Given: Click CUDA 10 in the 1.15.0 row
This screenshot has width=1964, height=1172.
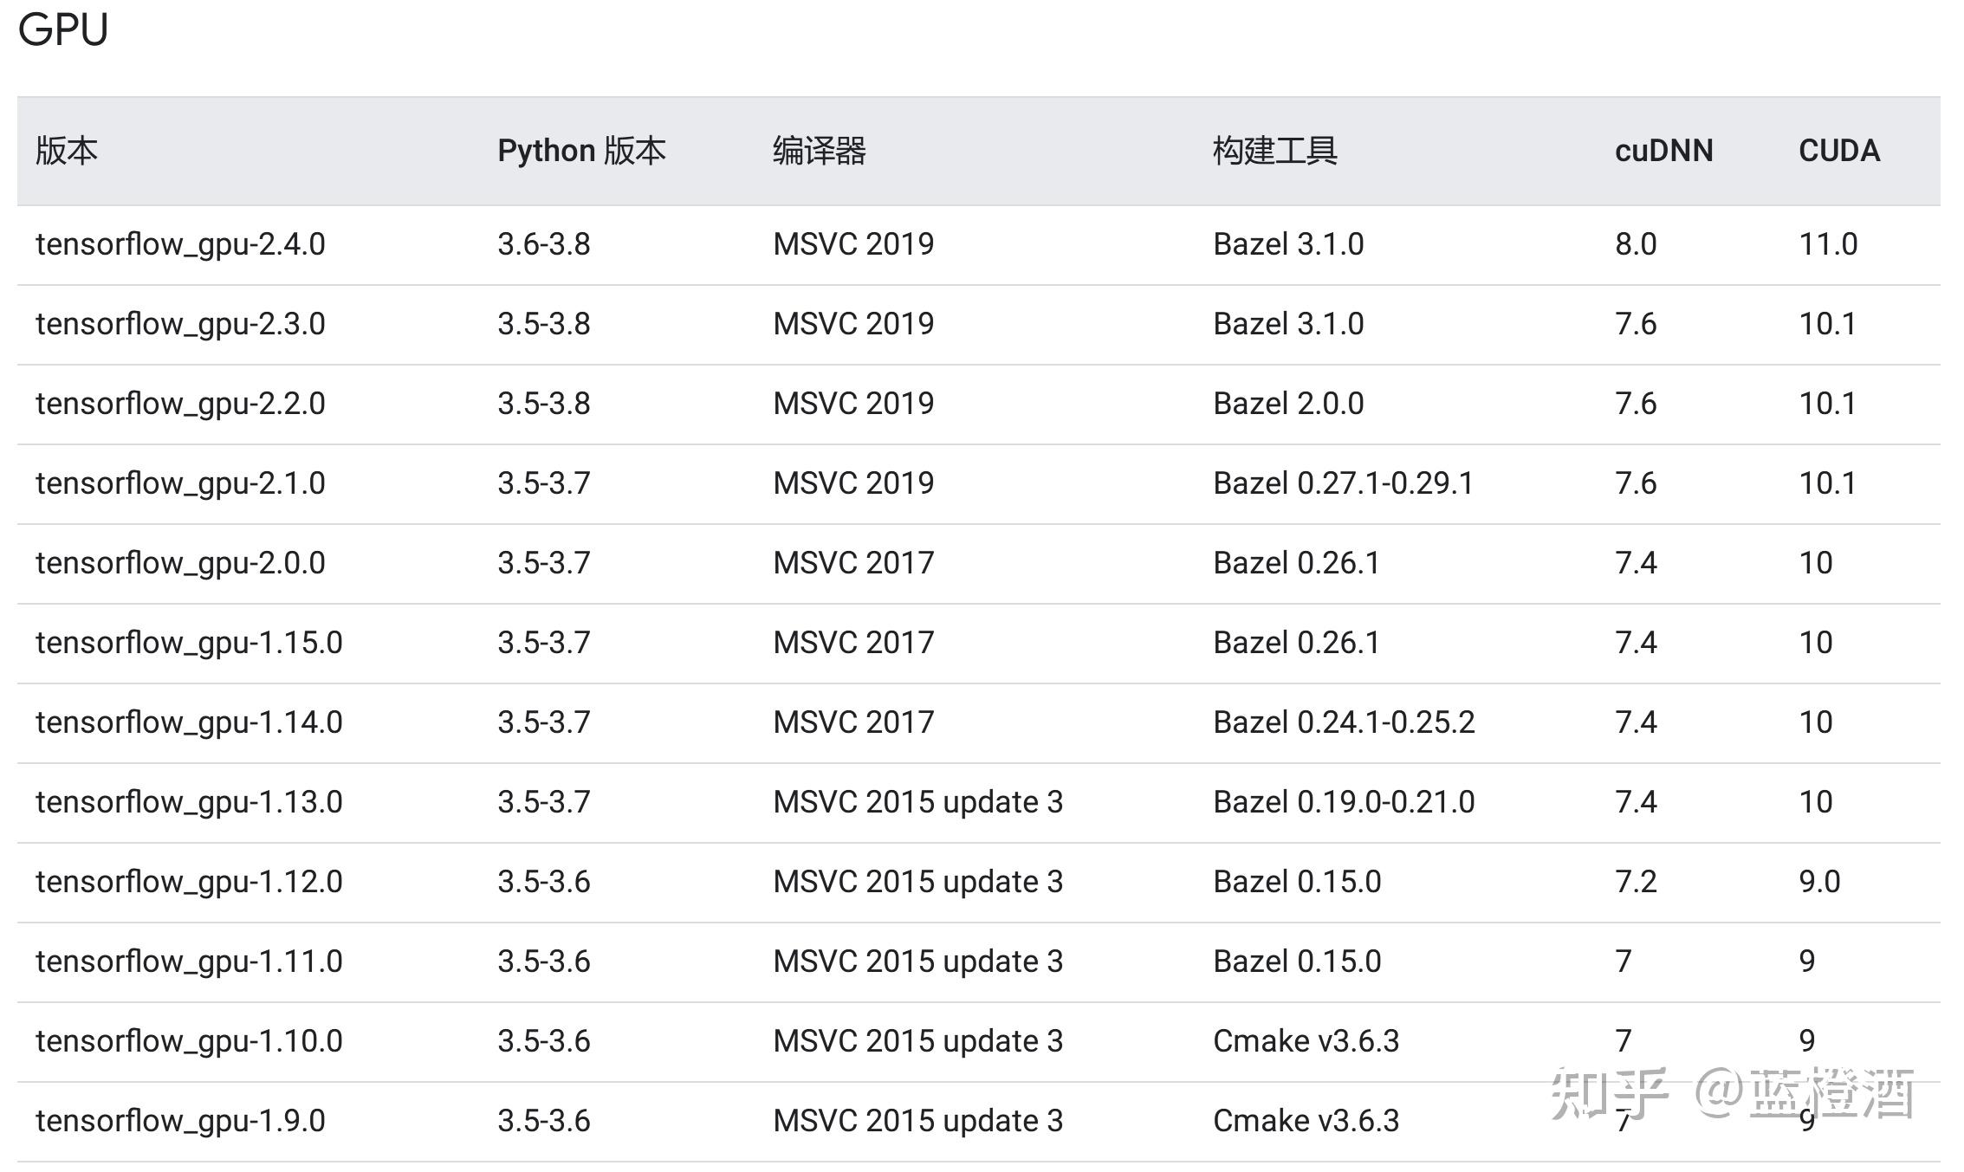Looking at the screenshot, I should pyautogui.click(x=1816, y=643).
